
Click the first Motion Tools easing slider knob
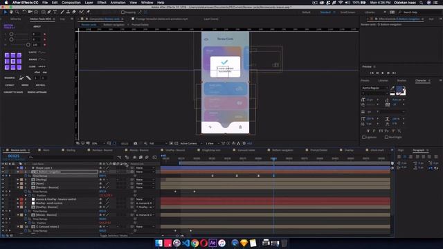tap(11, 34)
